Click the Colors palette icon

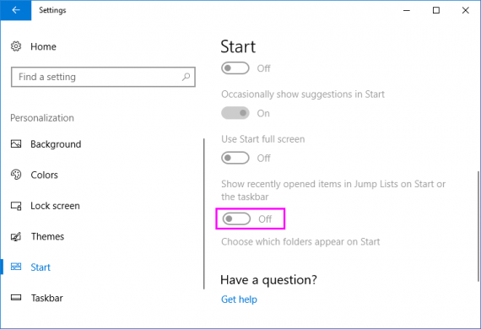pos(16,175)
